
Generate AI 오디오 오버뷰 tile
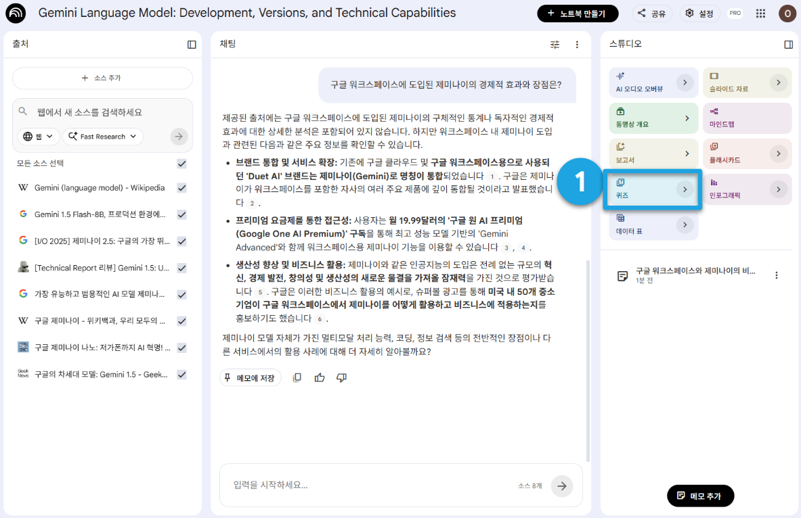tap(653, 83)
